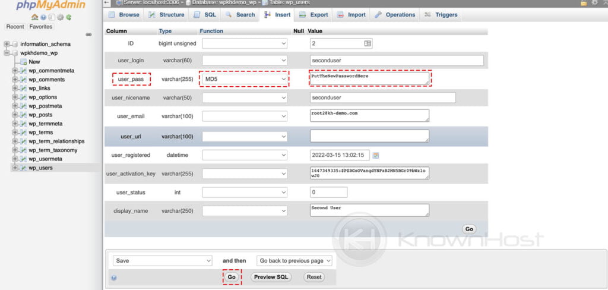Screen dimensions: 608x290
Task: Click the wp_links table icon
Action: (x=24, y=89)
